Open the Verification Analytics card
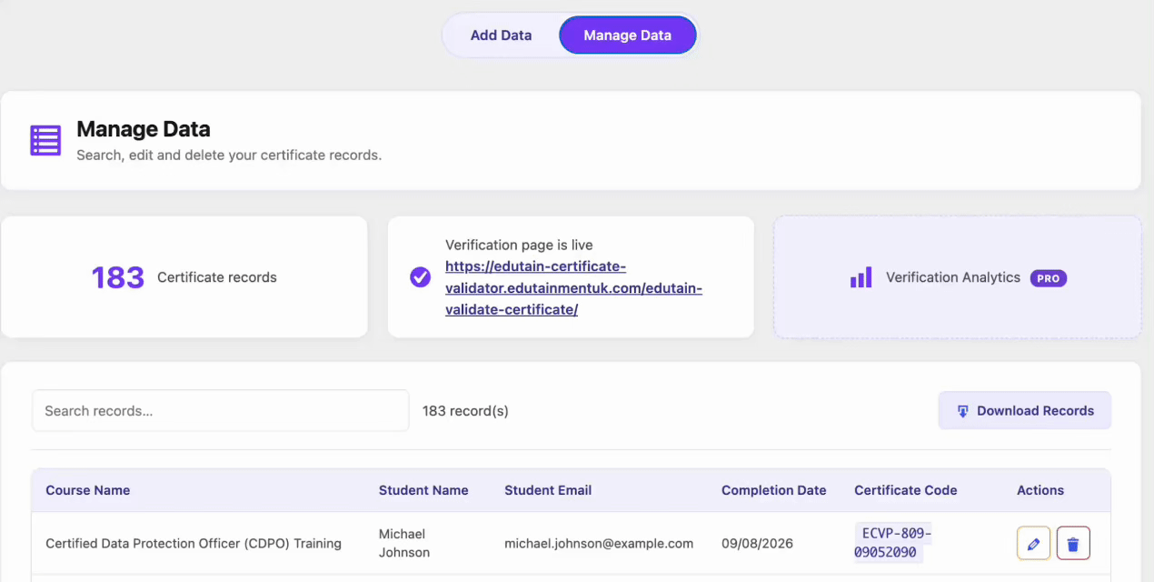 pos(958,277)
